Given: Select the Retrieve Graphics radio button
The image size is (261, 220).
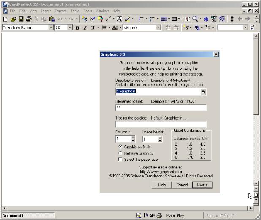Looking at the screenshot, I should [x=120, y=153].
